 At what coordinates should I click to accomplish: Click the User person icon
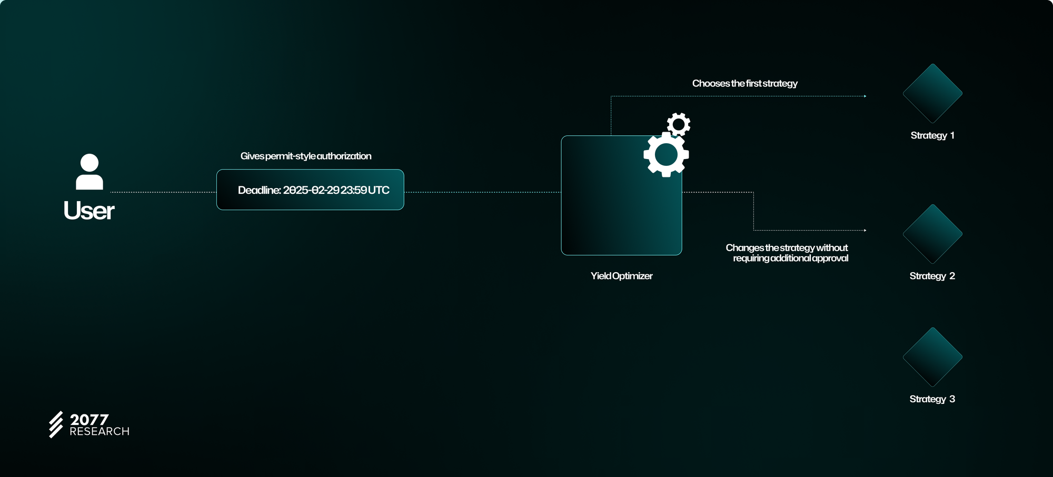[90, 172]
